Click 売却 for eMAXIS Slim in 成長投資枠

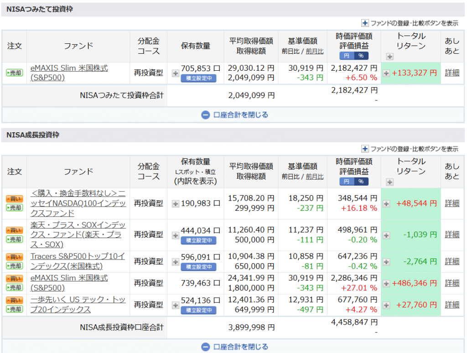[x=15, y=287]
